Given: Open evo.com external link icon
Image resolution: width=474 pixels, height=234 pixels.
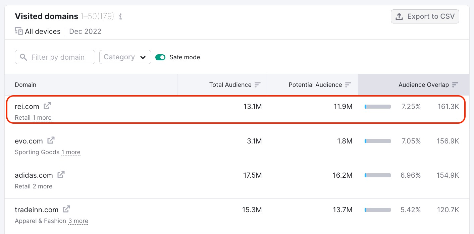Looking at the screenshot, I should point(51,140).
